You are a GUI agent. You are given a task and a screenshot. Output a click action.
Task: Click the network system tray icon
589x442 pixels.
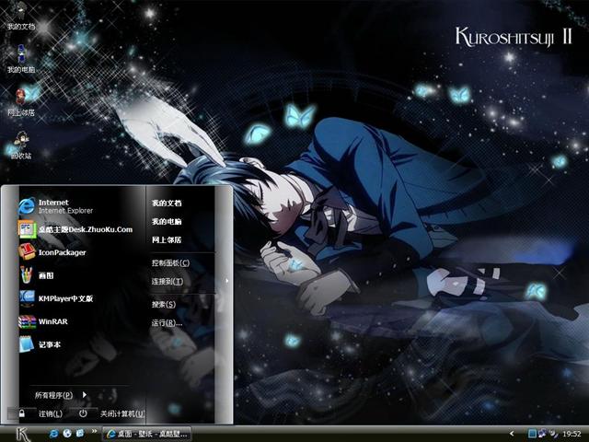[x=542, y=434]
